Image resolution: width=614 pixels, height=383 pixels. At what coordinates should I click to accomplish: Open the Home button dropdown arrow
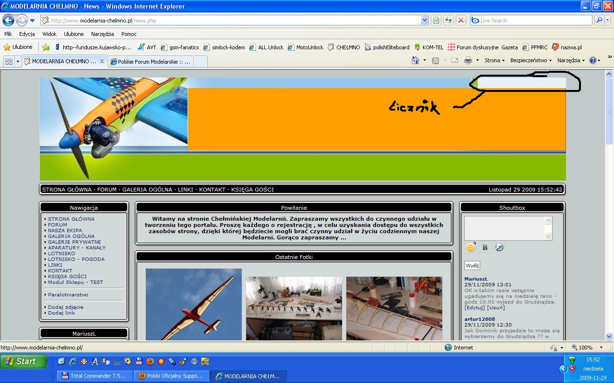[x=425, y=60]
